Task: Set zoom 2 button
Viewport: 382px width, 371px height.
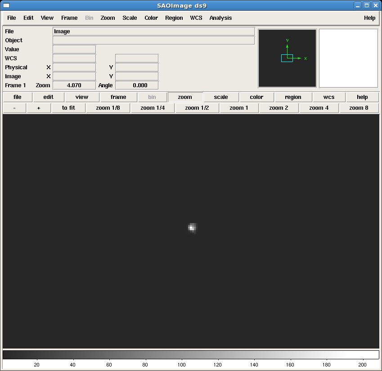Action: click(279, 108)
